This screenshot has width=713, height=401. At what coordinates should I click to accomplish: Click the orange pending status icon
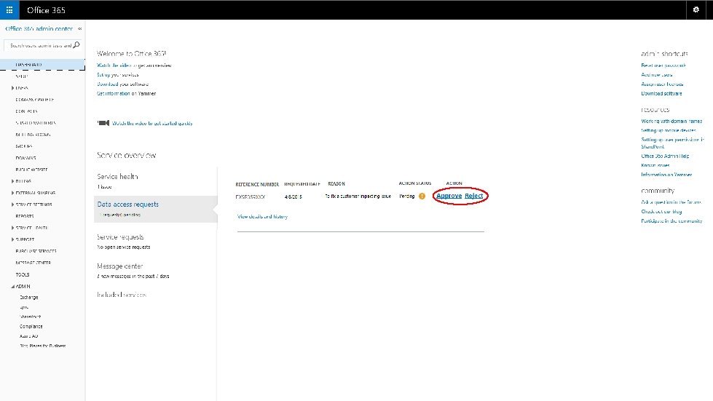422,196
